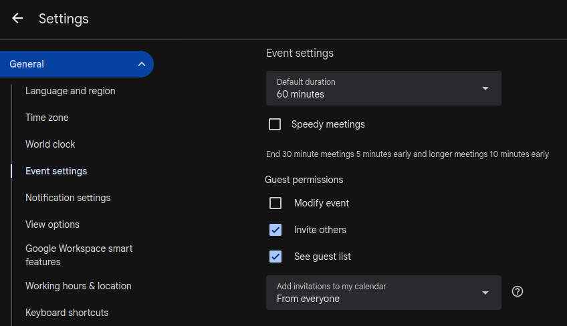
Task: Collapse the General section chevron
Action: tap(141, 64)
